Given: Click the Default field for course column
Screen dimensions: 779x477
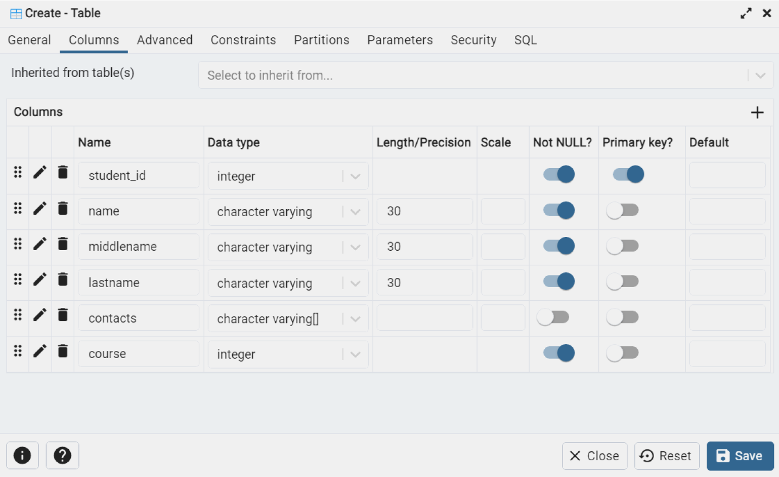Looking at the screenshot, I should (x=727, y=353).
